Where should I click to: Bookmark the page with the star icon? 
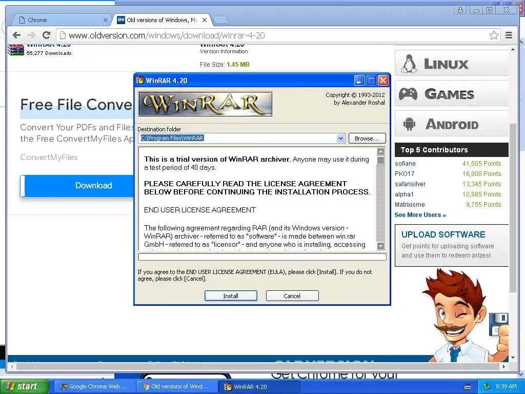[x=494, y=35]
